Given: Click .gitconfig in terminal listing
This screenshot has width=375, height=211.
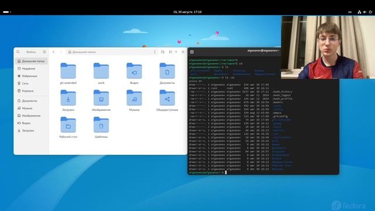Looking at the screenshot, I should coord(280,117).
